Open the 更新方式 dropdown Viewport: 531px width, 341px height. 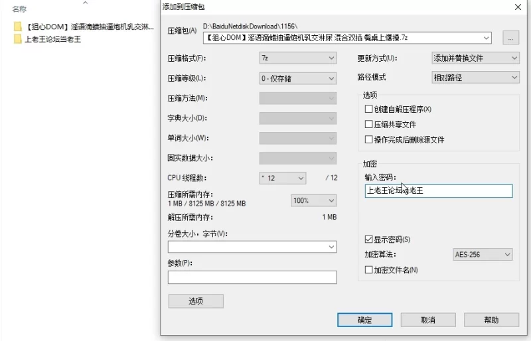click(x=475, y=58)
